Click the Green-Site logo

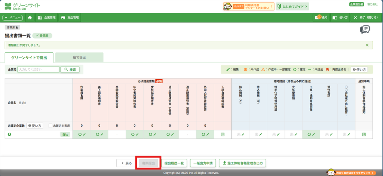point(22,6)
